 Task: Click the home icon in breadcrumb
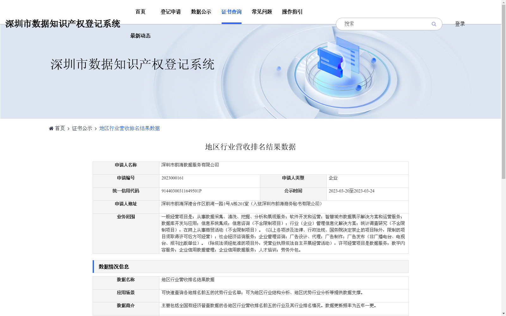[x=51, y=128]
